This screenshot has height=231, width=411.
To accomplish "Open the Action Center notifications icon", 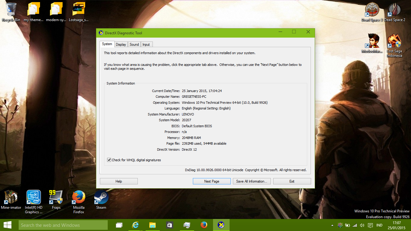I will (370, 225).
